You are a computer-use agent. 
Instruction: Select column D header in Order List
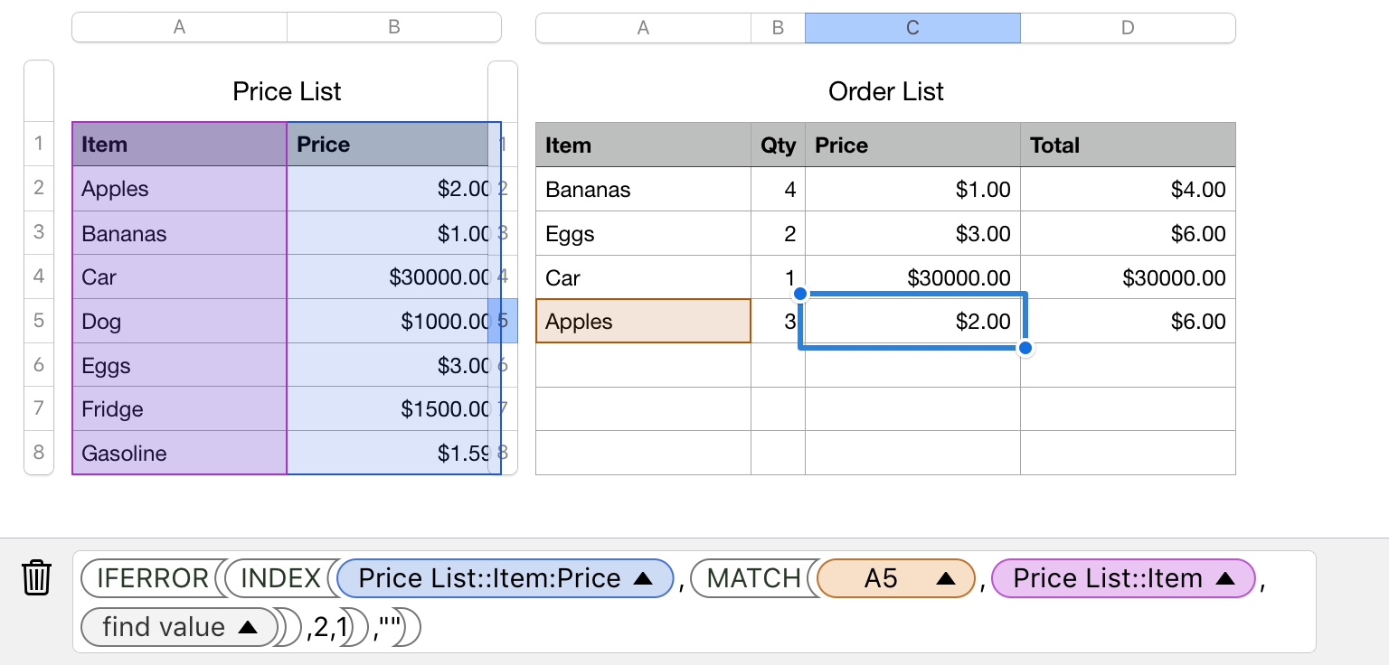click(1127, 28)
